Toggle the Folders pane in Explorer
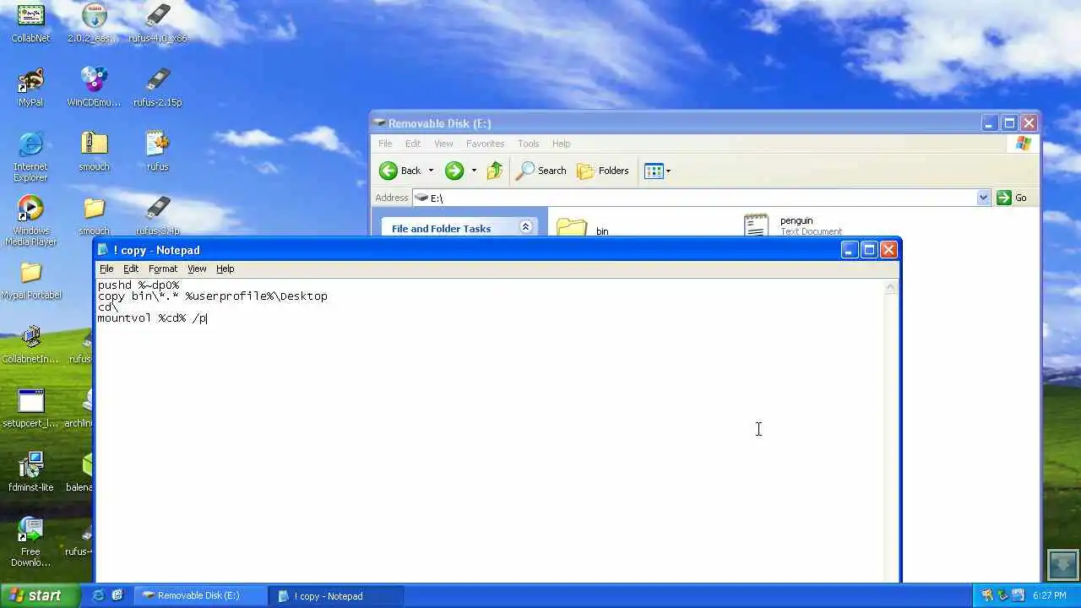This screenshot has width=1081, height=608. (x=603, y=171)
